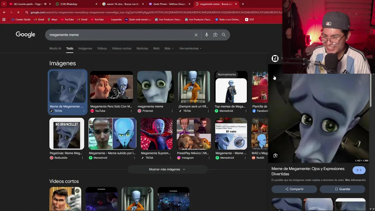Click the Ir button in preview panel
Viewport: 375px width, 211px height.
click(x=359, y=170)
